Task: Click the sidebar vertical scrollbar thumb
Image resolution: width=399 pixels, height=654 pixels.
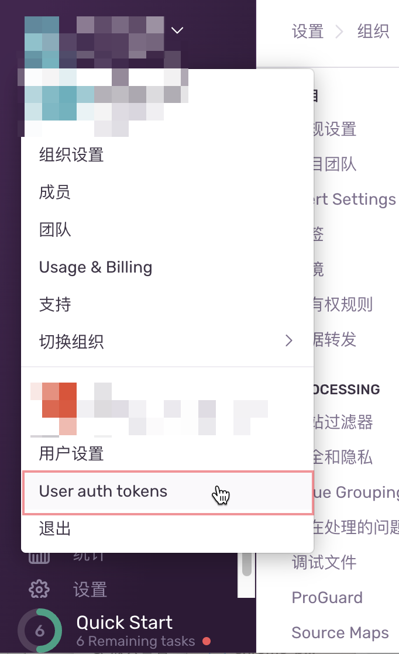Action: pyautogui.click(x=247, y=564)
